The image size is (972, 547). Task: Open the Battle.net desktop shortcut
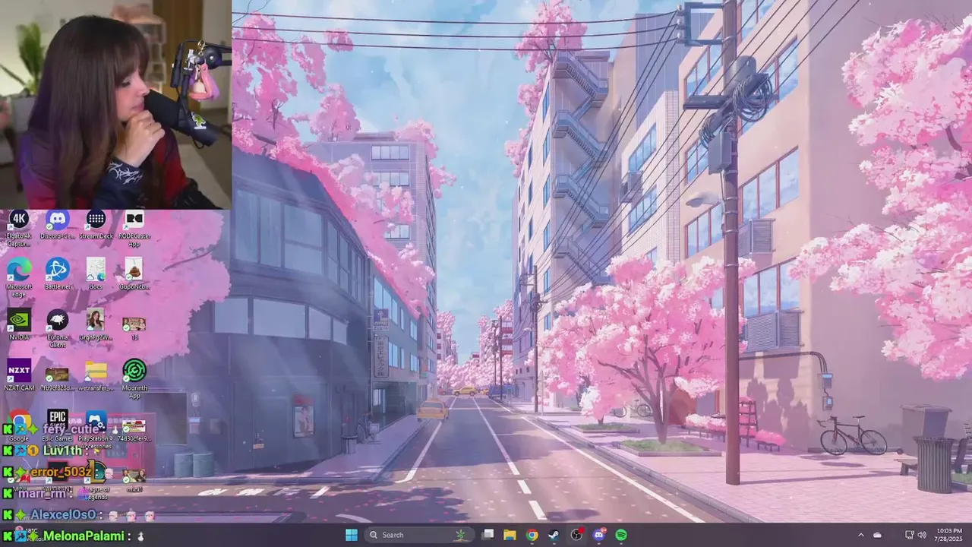58,273
